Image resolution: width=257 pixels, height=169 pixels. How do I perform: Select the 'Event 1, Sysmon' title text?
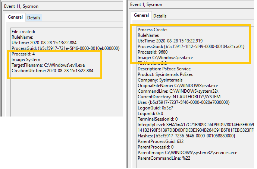(x=146, y=4)
